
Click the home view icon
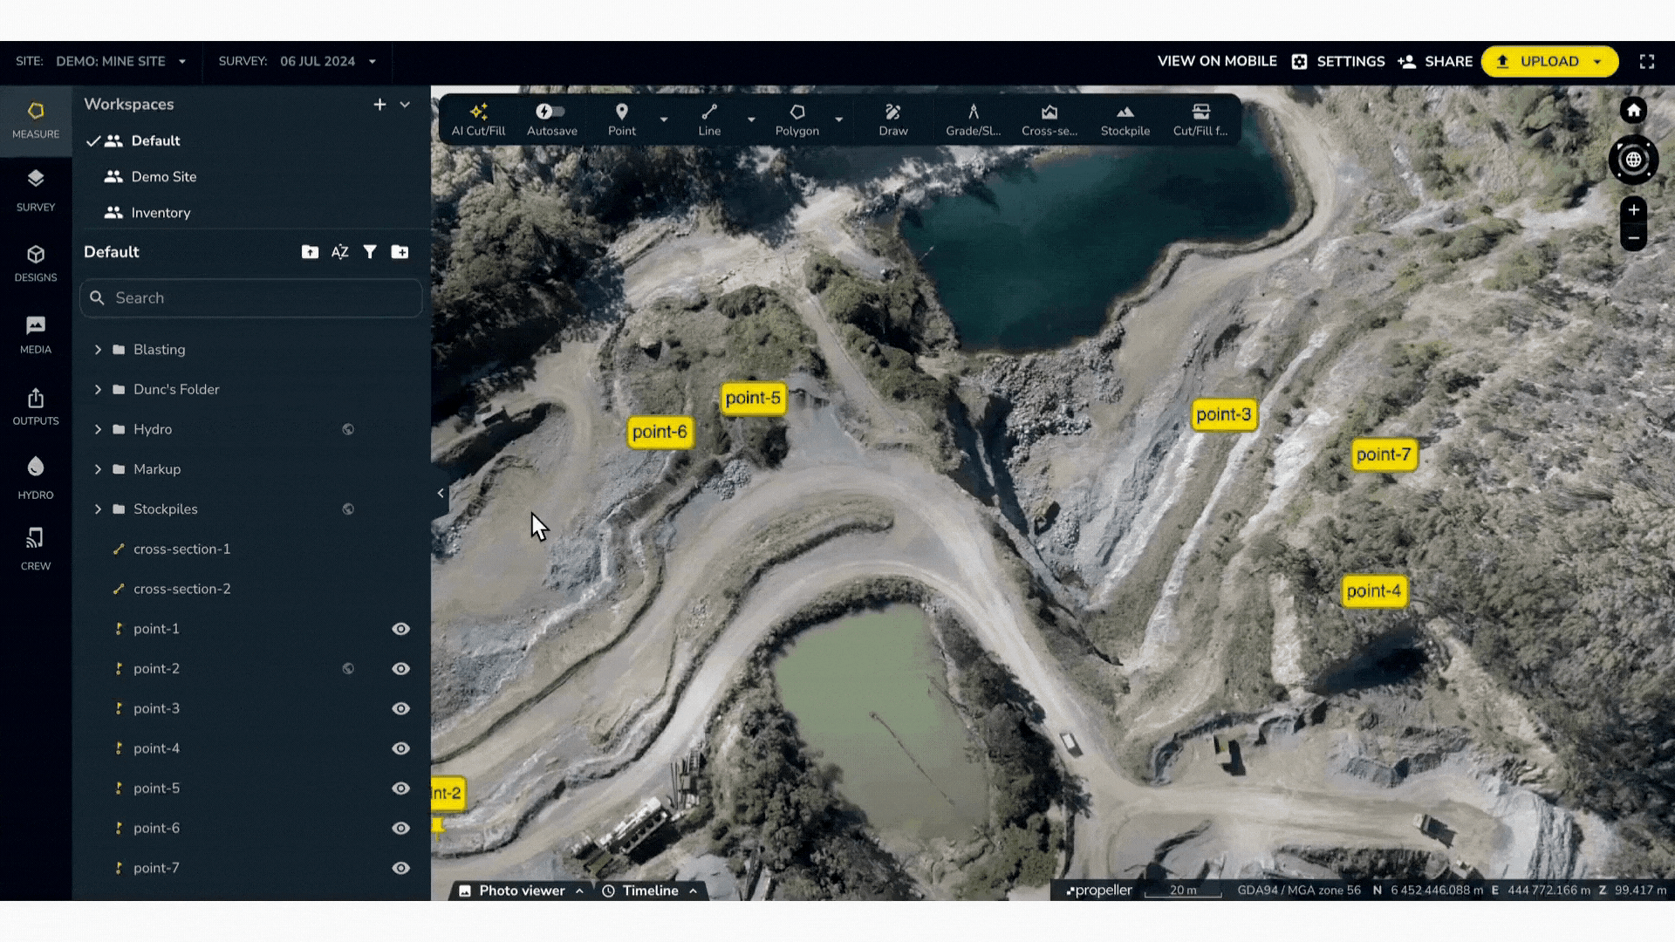click(x=1633, y=111)
